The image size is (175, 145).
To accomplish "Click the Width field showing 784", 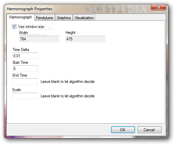I will click(39, 39).
